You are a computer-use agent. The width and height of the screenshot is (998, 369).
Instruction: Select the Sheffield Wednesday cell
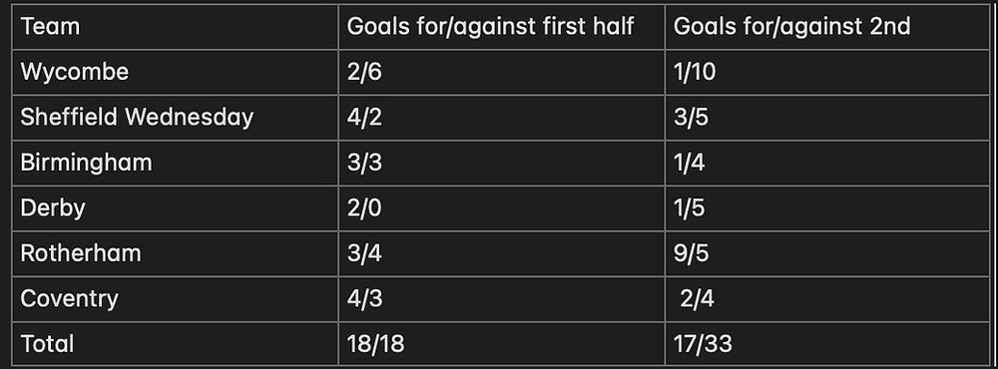[x=175, y=118]
